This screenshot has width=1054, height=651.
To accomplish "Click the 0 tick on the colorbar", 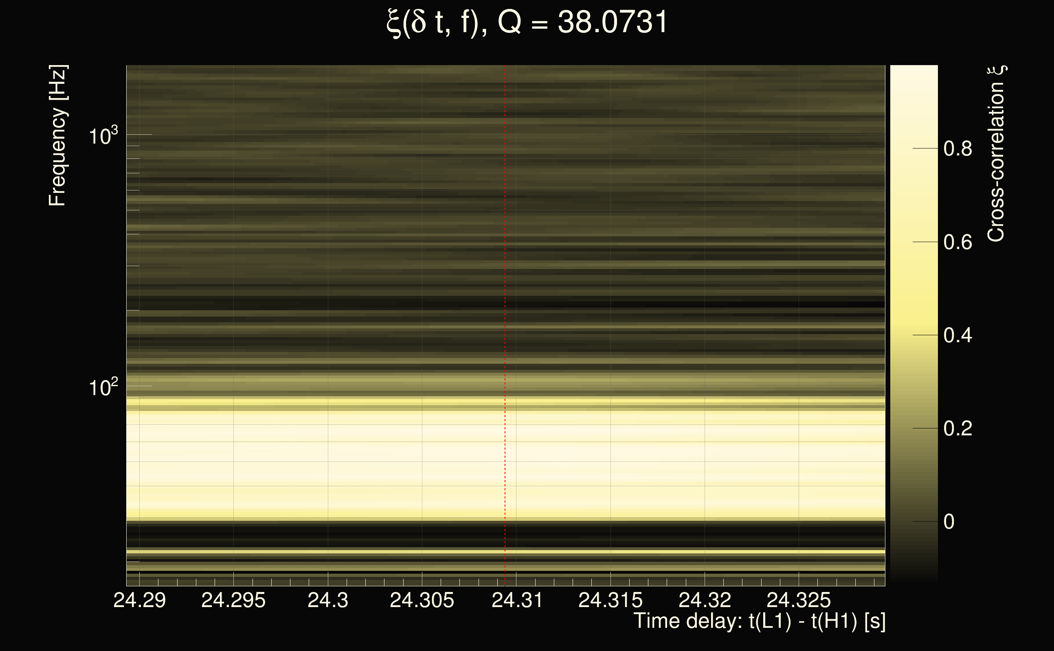I will (x=949, y=522).
